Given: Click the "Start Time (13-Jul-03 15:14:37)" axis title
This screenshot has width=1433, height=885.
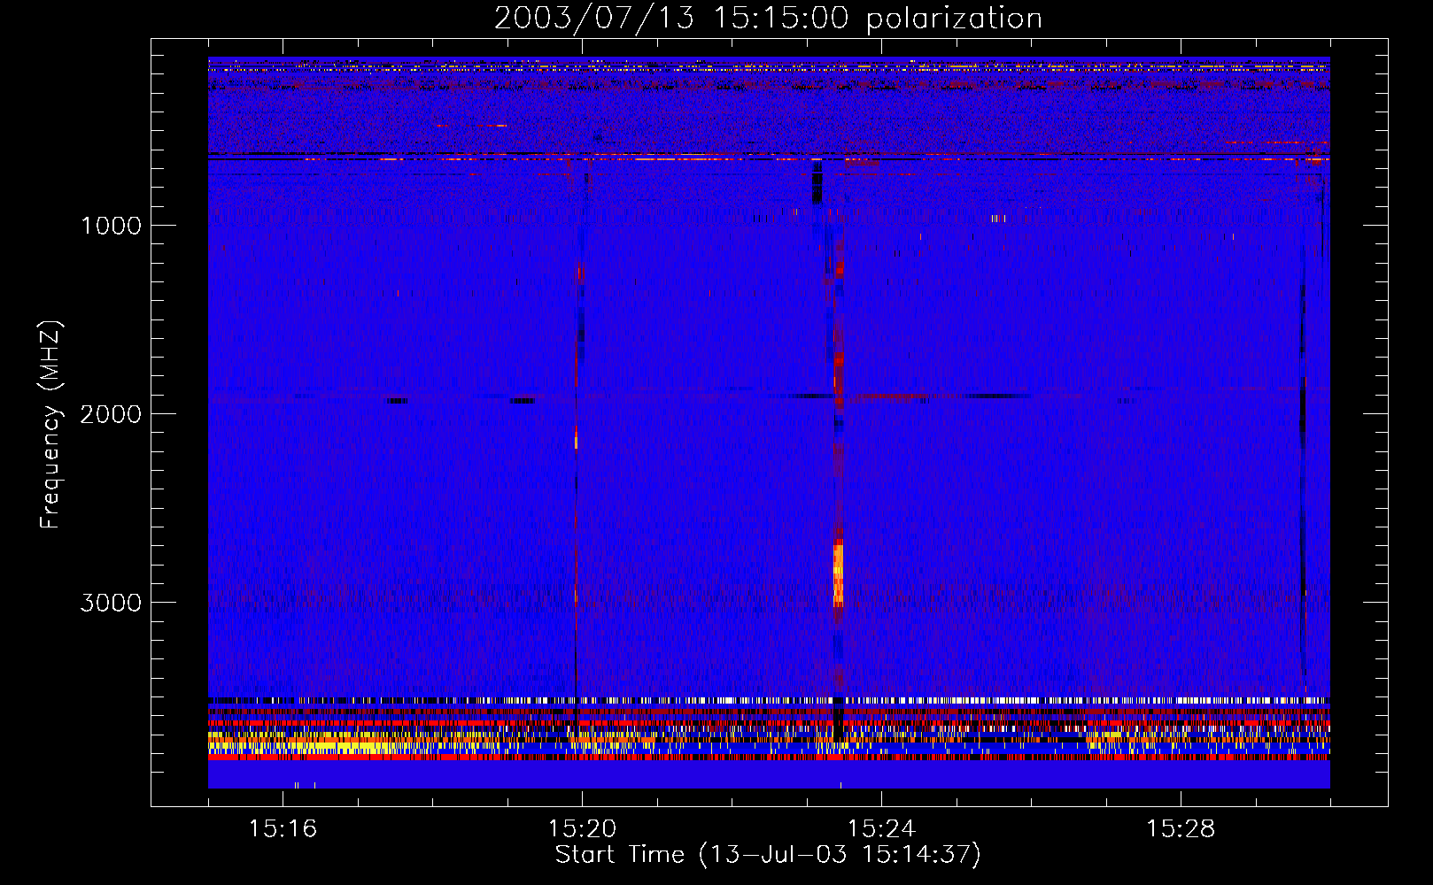Looking at the screenshot, I should pos(768,855).
